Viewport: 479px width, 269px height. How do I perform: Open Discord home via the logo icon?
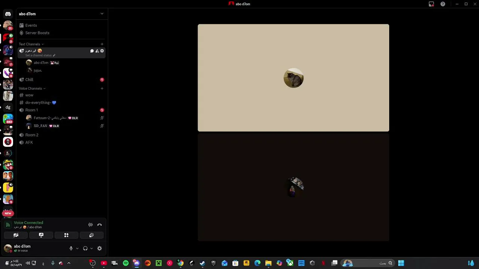coord(8,14)
